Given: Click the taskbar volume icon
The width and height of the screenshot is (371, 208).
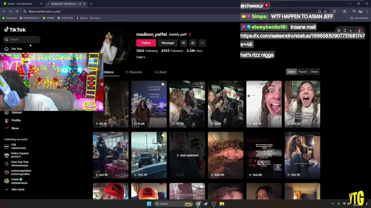Looking at the screenshot, I should pyautogui.click(x=349, y=204).
